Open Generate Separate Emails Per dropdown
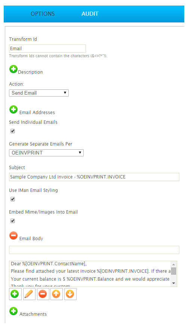Image resolution: width=188 pixels, height=327 pixels. click(46, 153)
